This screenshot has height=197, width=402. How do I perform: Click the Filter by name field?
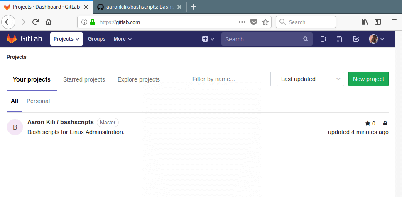pyautogui.click(x=229, y=79)
